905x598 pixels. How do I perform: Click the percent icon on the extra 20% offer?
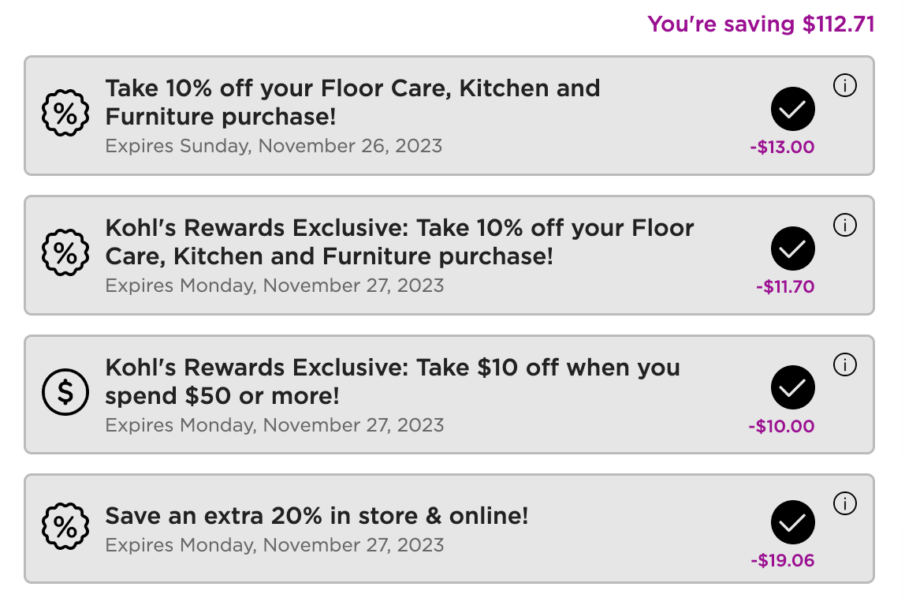point(65,526)
